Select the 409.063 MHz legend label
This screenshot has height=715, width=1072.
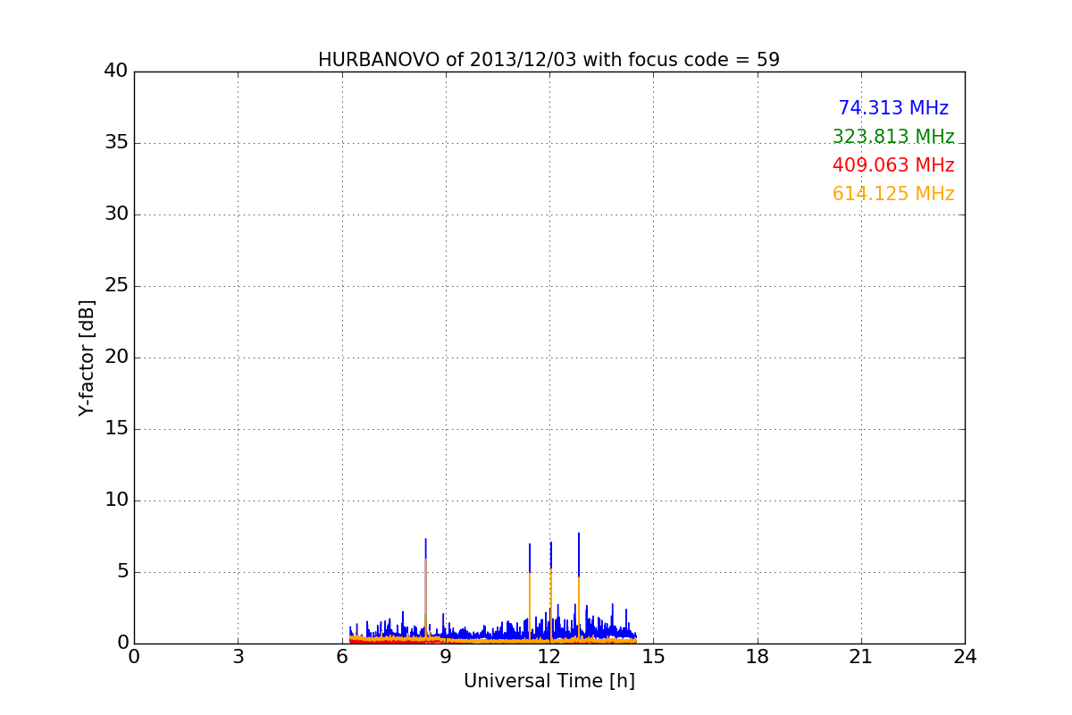coord(893,165)
